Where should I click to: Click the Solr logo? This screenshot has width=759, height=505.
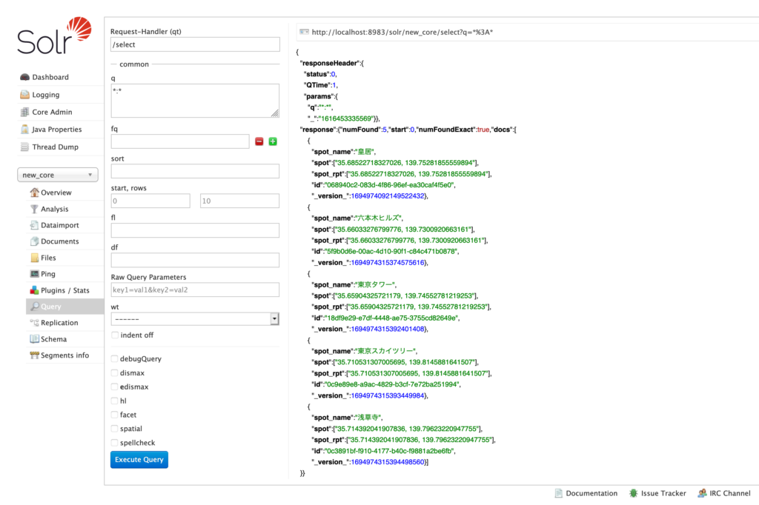click(54, 36)
